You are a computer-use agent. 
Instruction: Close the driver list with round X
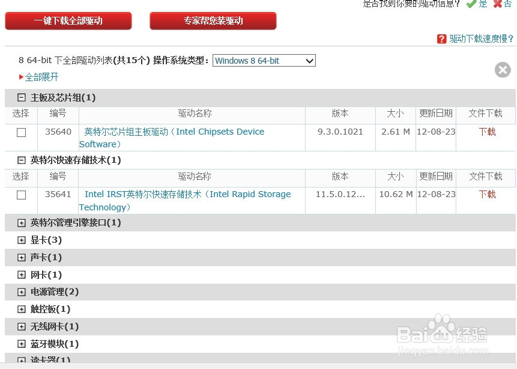[503, 70]
